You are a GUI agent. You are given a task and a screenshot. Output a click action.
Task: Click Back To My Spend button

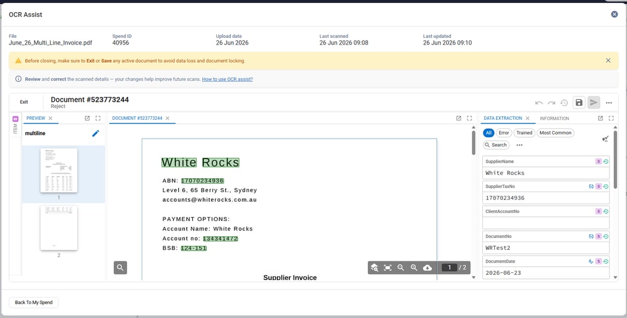tap(34, 302)
